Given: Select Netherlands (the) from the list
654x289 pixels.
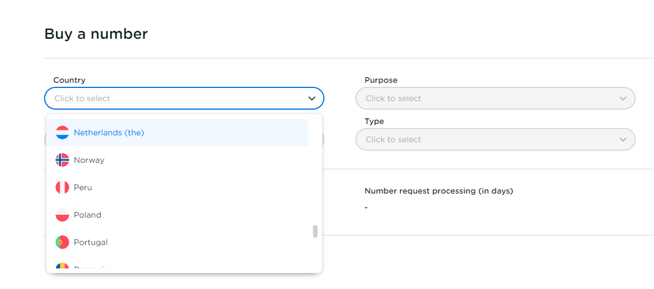Looking at the screenshot, I should [x=109, y=133].
